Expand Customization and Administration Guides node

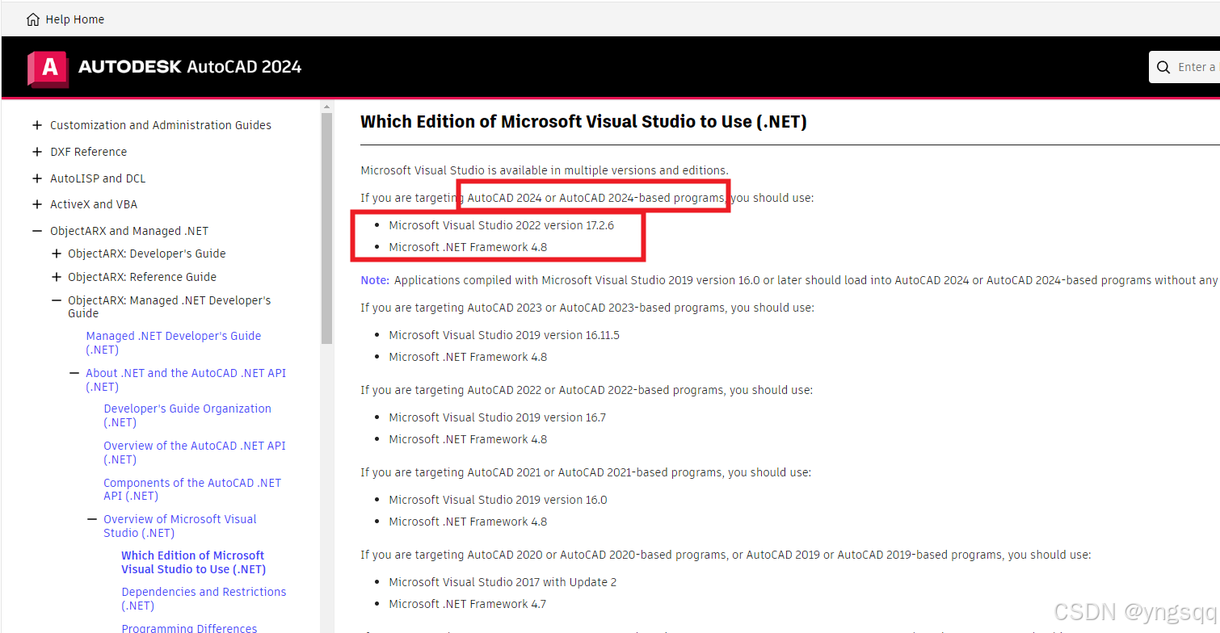37,125
